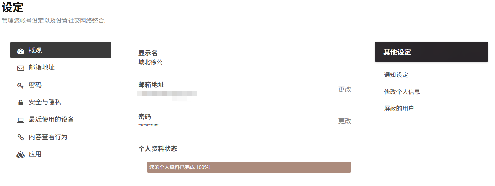Open 通知设定 under 其他设定

(x=396, y=75)
